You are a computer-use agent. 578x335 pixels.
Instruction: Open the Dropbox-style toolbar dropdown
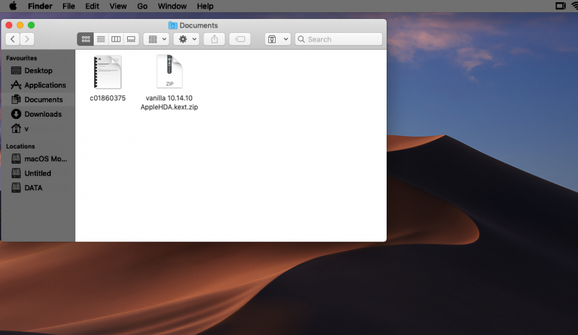coord(277,39)
